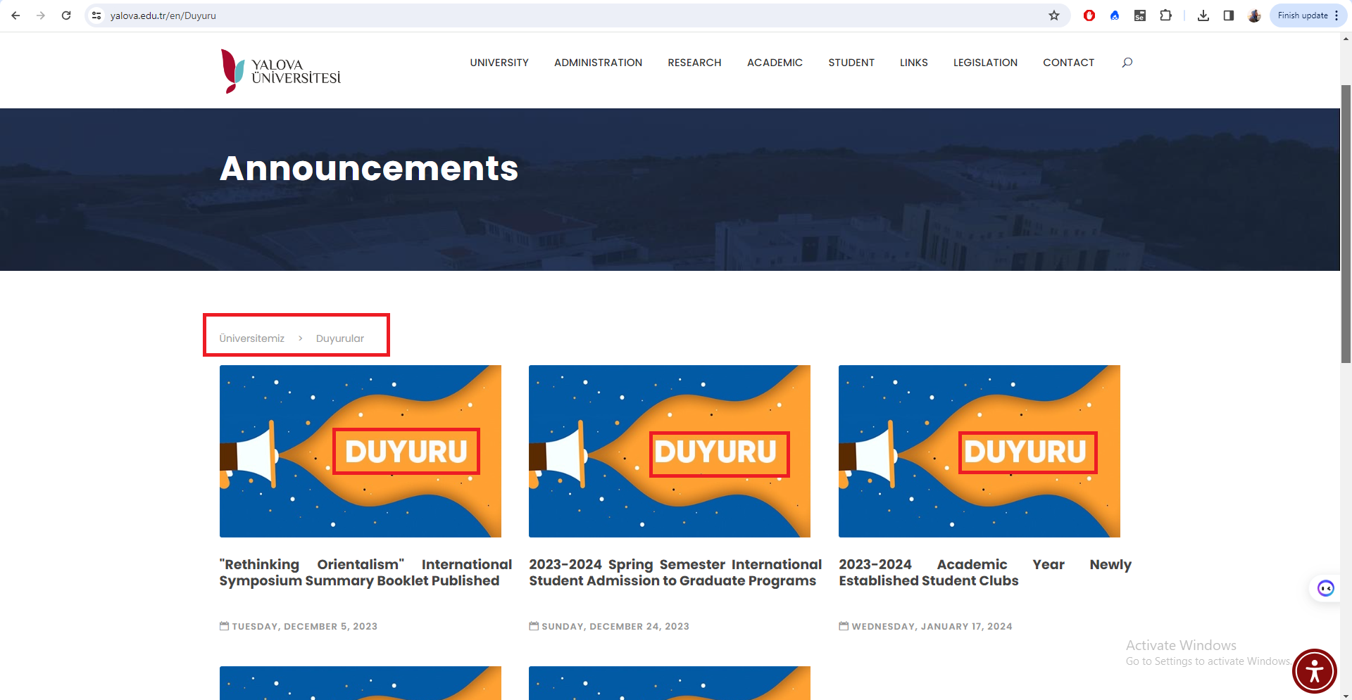This screenshot has height=700, width=1352.
Task: Click the scrollbar up arrow
Action: point(1346,39)
